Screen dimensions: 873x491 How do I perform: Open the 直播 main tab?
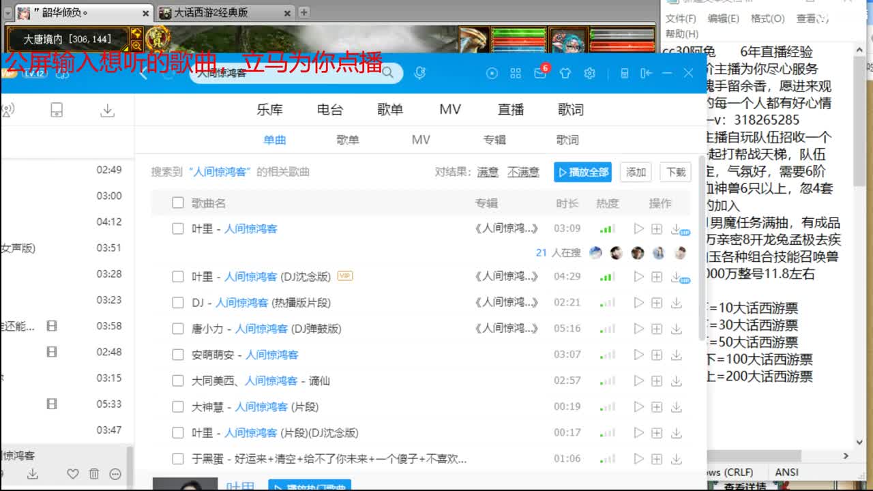point(511,110)
